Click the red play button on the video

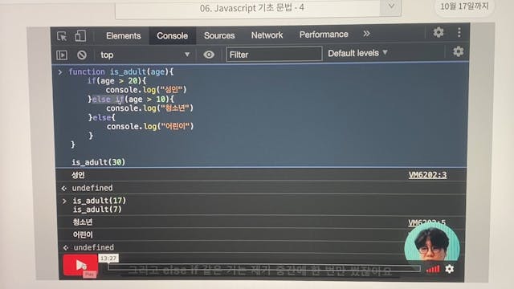click(80, 265)
